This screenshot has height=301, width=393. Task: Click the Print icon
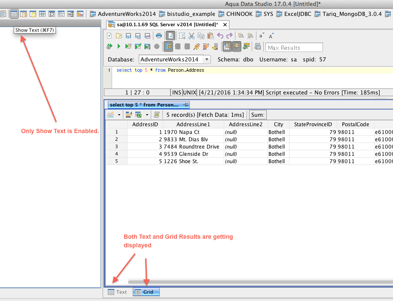point(159,36)
